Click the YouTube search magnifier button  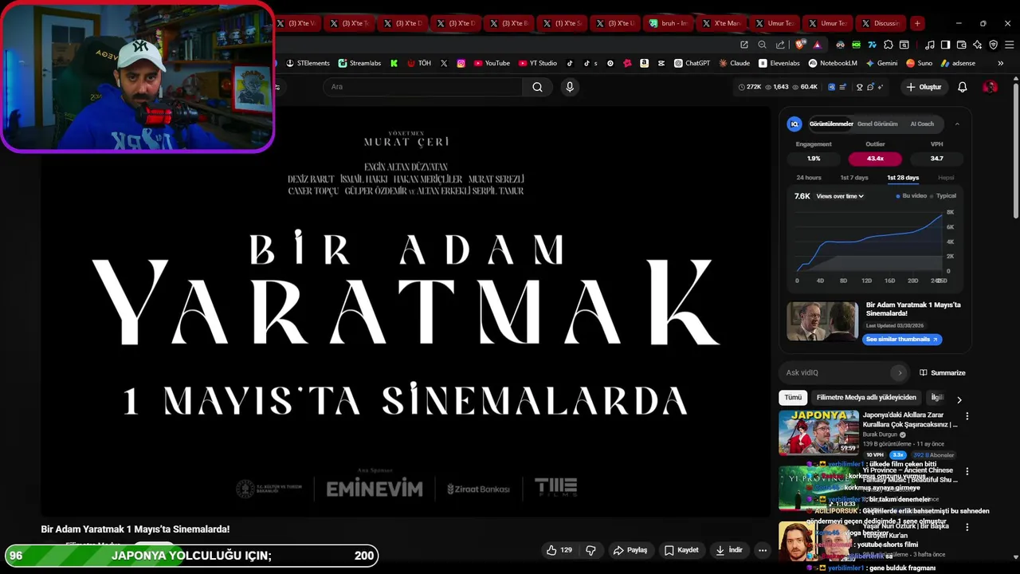coord(537,87)
